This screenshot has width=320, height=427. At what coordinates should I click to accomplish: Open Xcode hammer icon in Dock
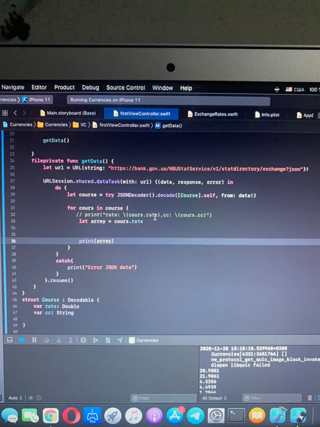(x=278, y=416)
